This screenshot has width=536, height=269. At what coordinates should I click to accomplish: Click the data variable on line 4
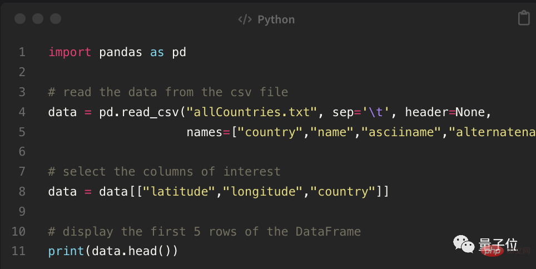(x=63, y=112)
